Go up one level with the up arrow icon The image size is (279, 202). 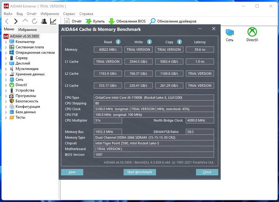[x=25, y=21]
